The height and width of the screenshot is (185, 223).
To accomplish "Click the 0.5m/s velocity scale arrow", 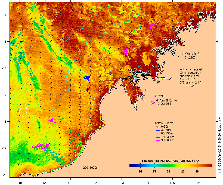I will (x=188, y=86).
